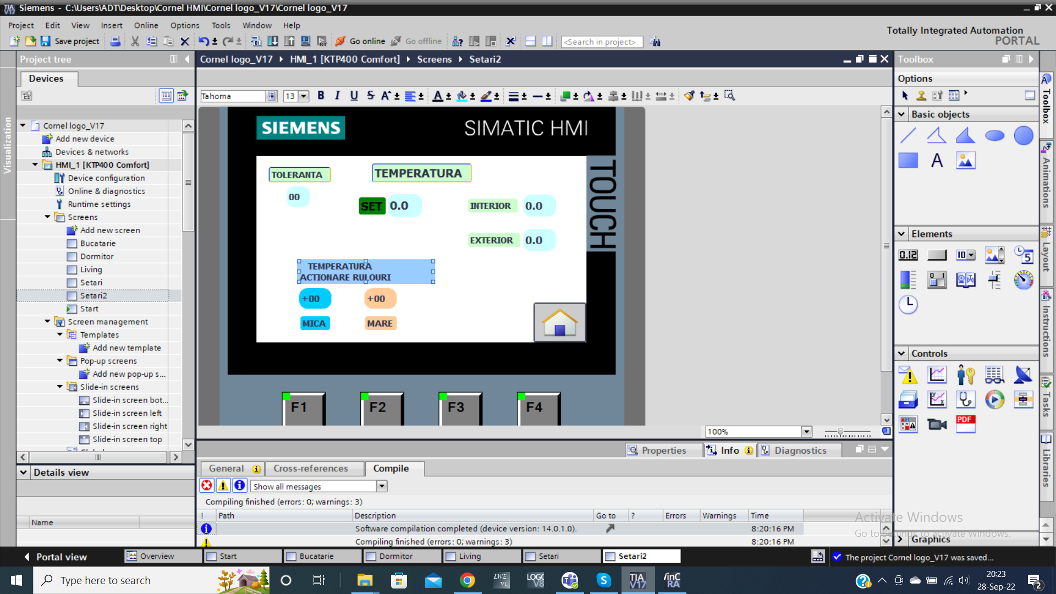Collapse the Screen management tree node
This screenshot has width=1056, height=594.
pyautogui.click(x=47, y=322)
